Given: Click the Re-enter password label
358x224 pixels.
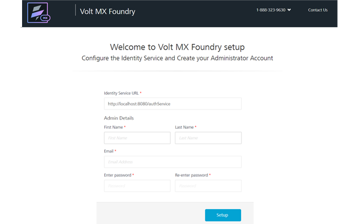Looking at the screenshot, I should pos(191,175).
